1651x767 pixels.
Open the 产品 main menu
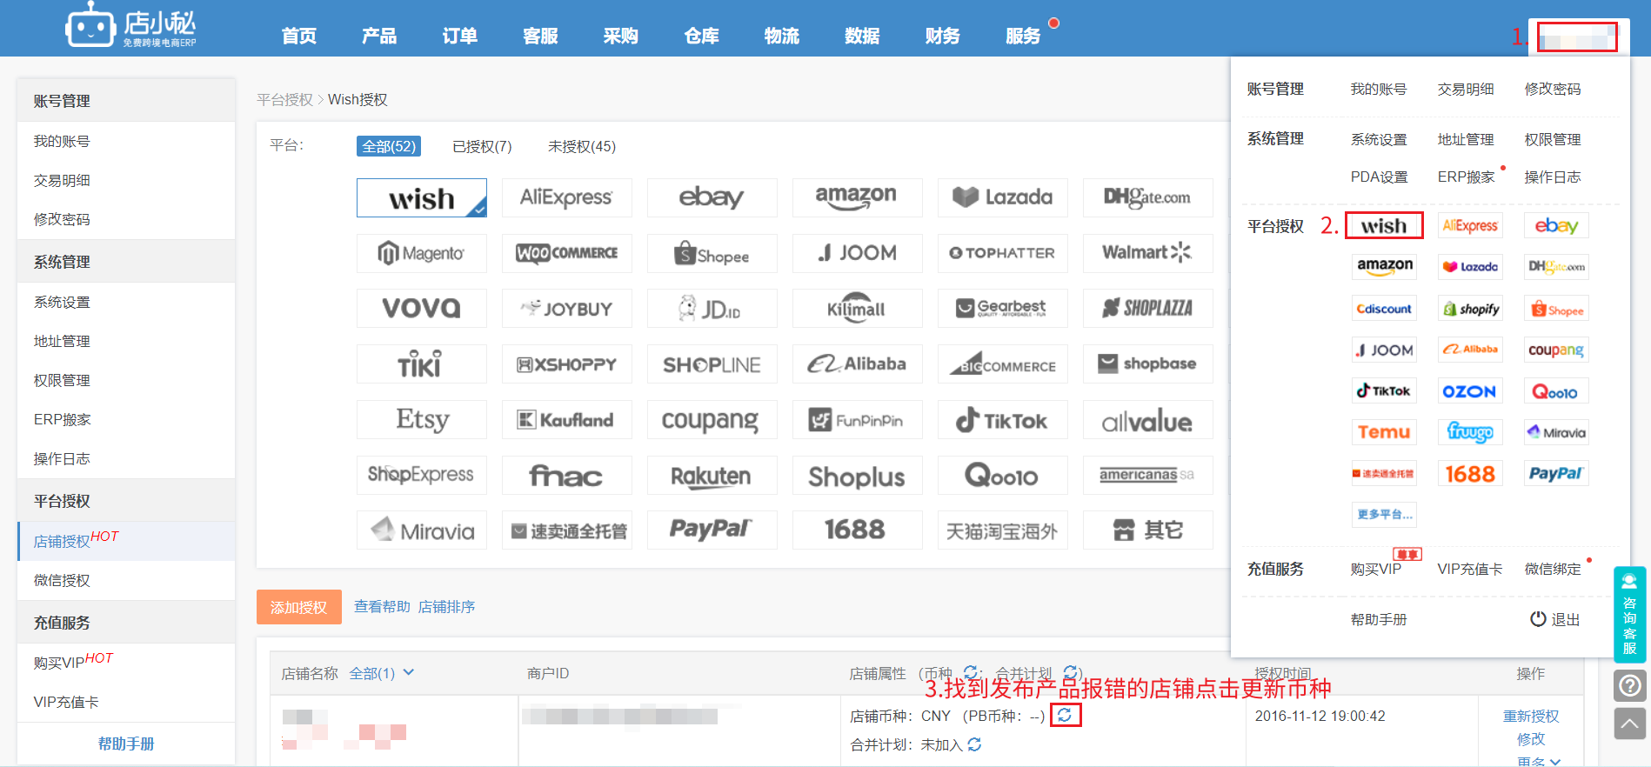point(379,36)
